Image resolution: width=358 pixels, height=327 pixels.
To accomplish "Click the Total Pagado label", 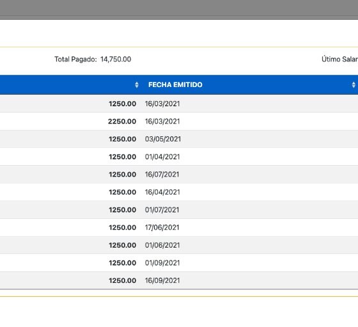I will tap(75, 59).
